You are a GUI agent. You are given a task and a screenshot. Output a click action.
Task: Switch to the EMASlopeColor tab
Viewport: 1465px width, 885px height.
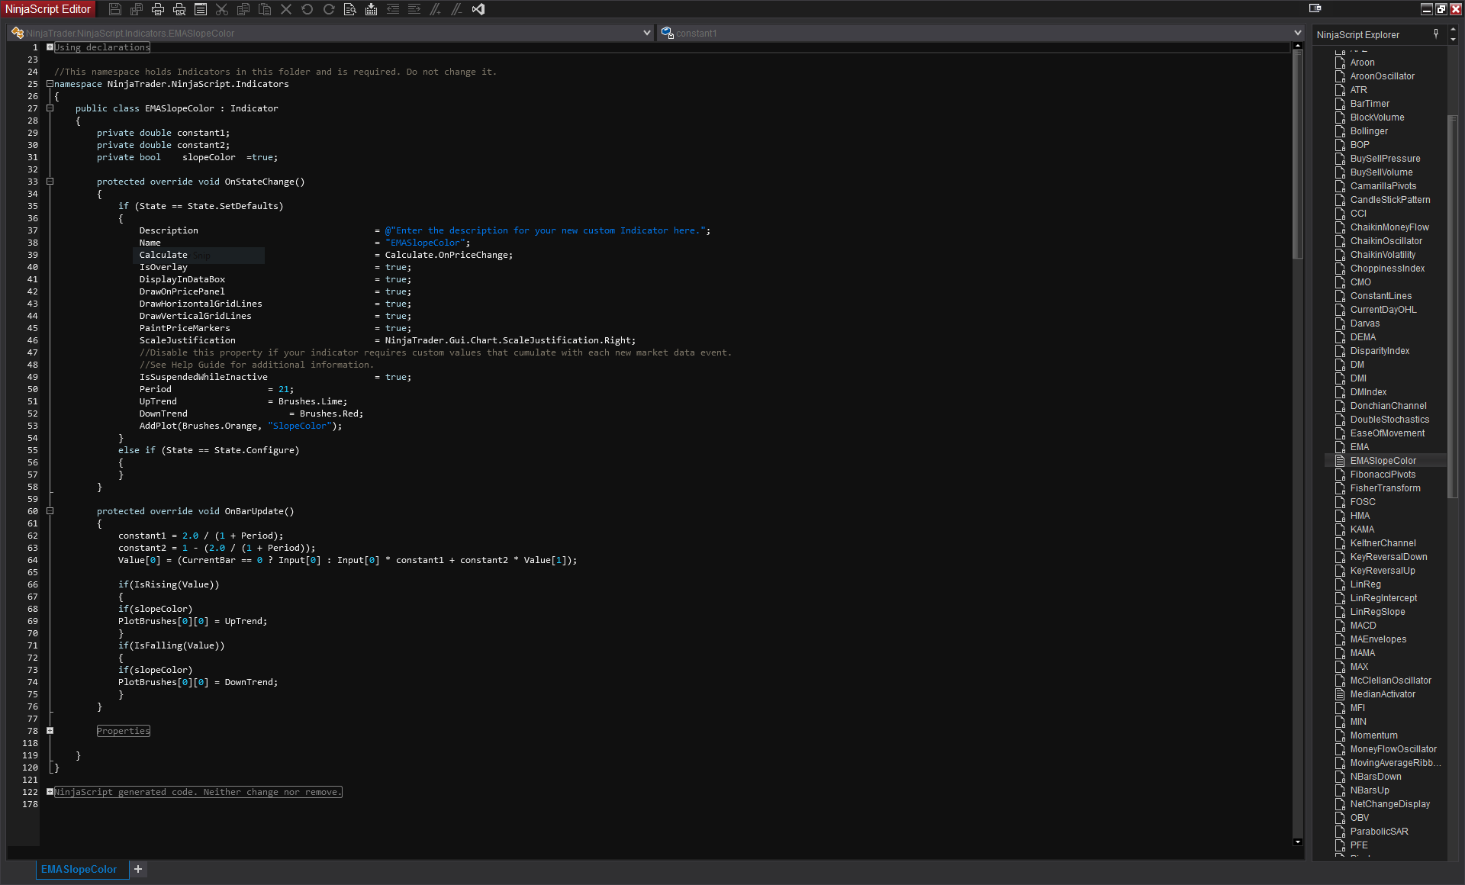[79, 870]
